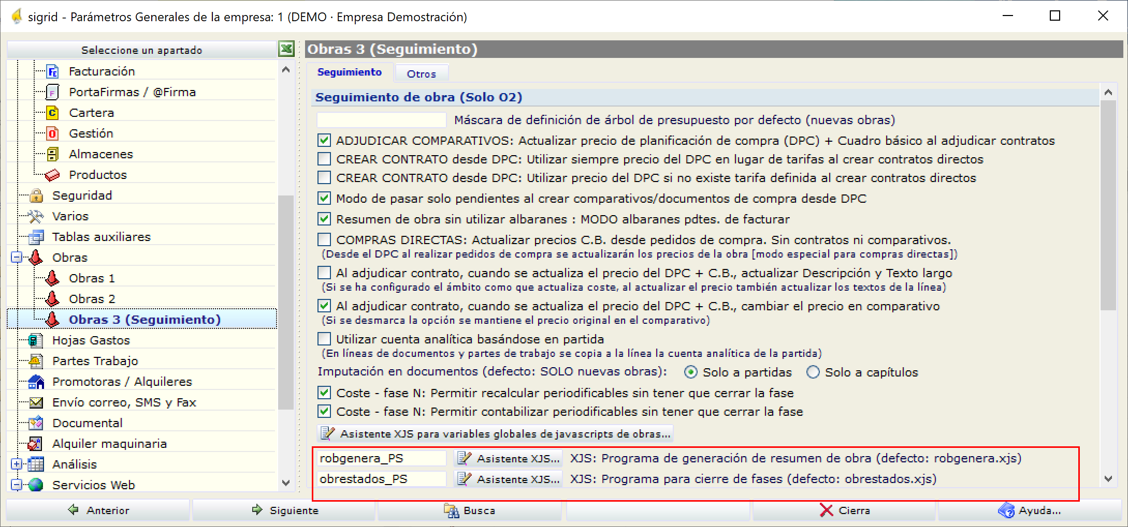Click tree scrollbar down arrow
This screenshot has height=527, width=1128.
click(286, 483)
